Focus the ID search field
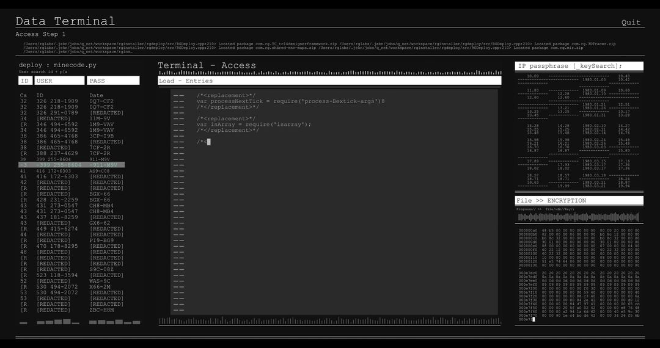Image resolution: width=660 pixels, height=348 pixels. [x=25, y=81]
